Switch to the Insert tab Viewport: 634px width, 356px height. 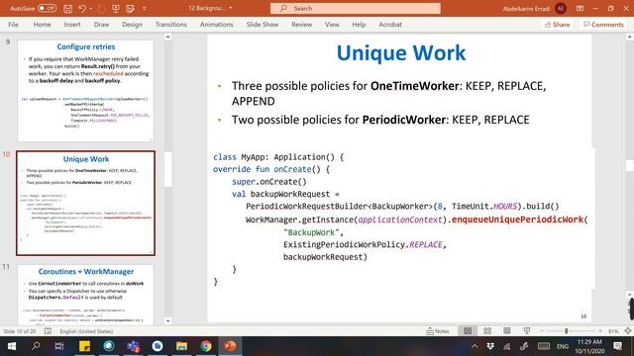point(72,25)
